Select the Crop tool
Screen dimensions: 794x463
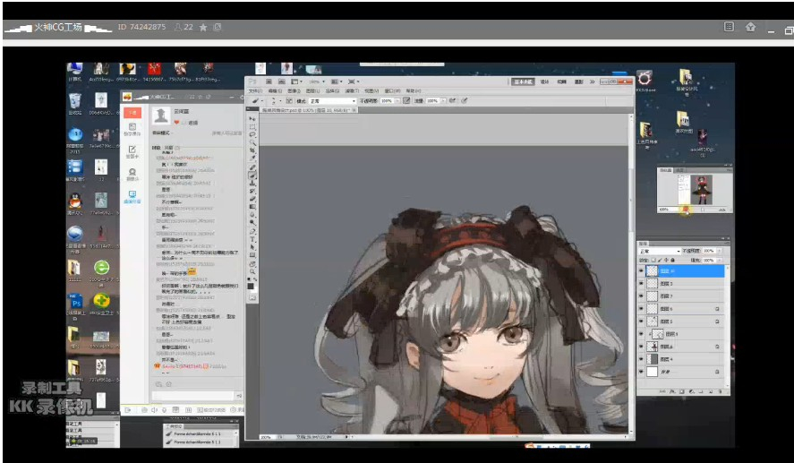point(252,150)
